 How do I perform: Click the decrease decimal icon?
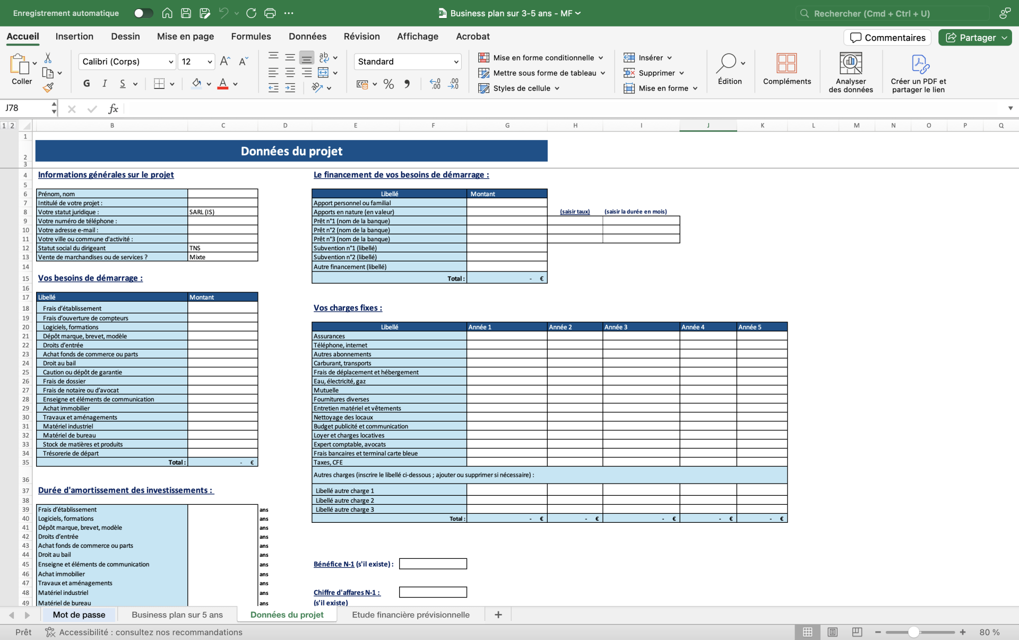tap(454, 84)
